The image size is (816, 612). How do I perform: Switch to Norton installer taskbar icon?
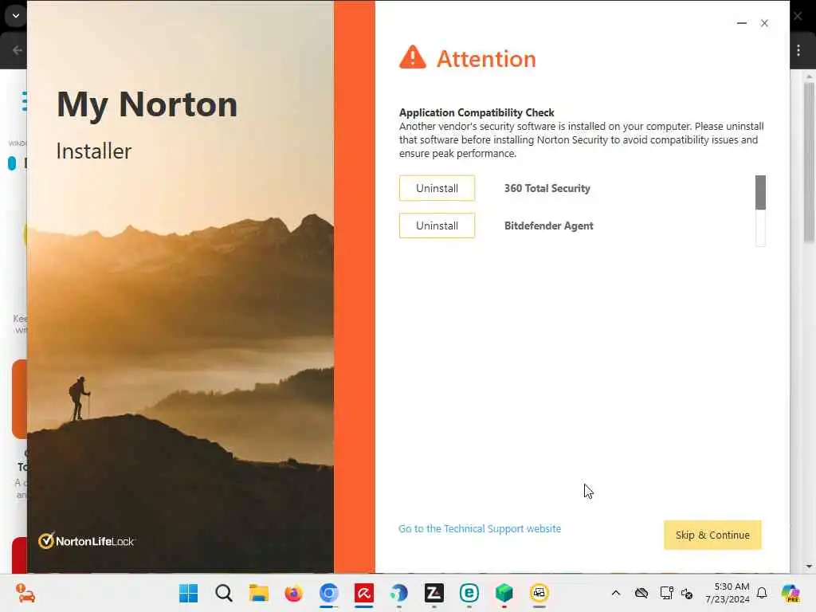539,593
